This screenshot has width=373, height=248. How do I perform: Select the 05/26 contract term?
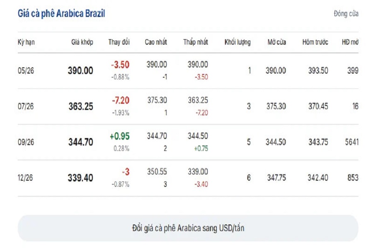pos(26,71)
